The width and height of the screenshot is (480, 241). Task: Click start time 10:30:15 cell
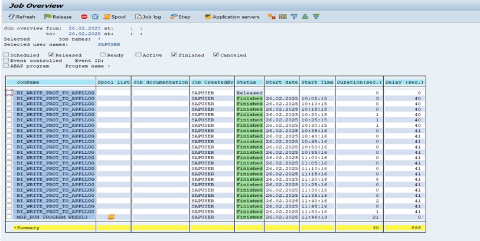[x=314, y=126]
